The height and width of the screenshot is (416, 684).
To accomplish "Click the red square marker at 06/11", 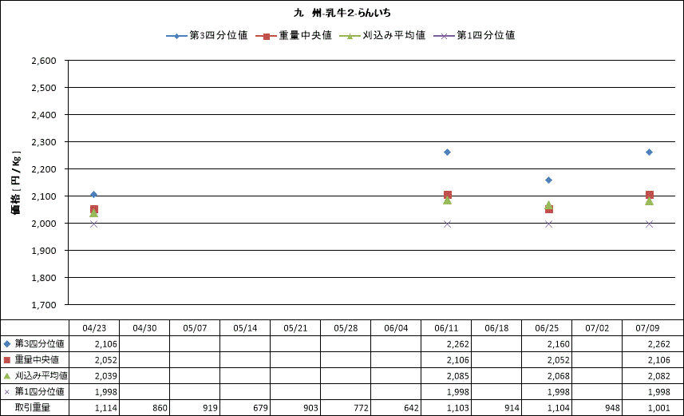I will coord(447,195).
